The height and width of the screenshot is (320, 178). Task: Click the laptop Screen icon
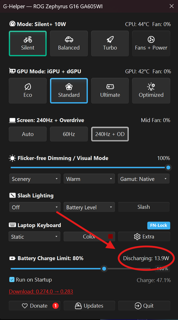(12, 120)
